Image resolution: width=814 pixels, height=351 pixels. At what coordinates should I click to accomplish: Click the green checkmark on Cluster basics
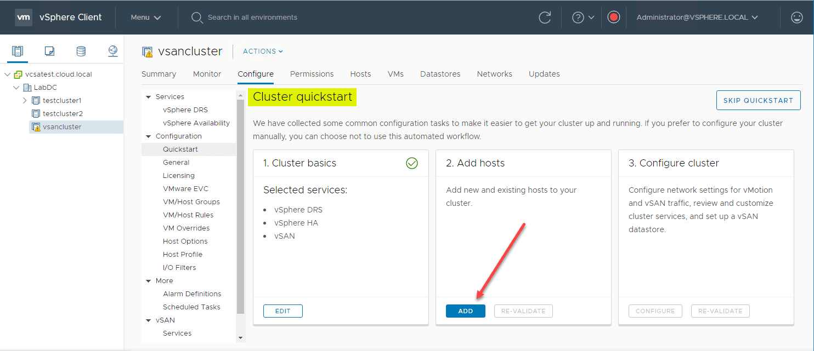click(412, 163)
